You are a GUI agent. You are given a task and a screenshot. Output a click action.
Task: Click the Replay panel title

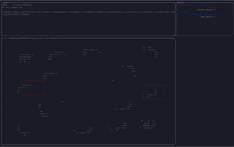(x=180, y=3)
